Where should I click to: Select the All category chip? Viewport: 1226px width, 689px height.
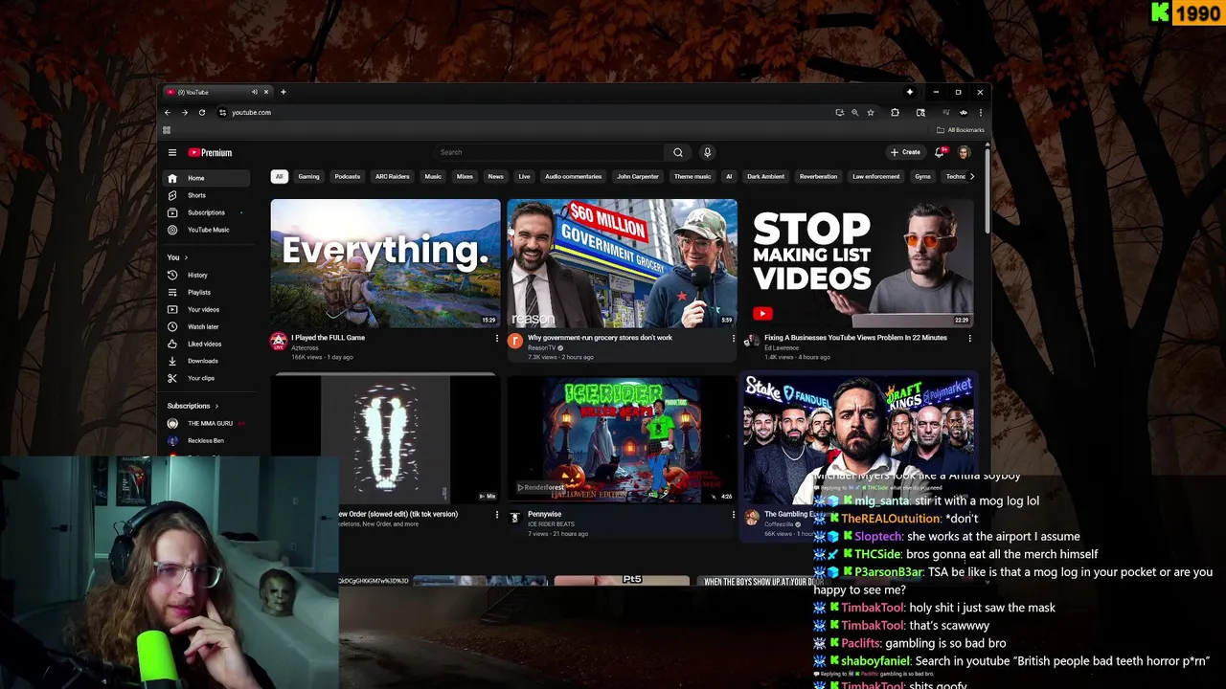click(x=279, y=176)
